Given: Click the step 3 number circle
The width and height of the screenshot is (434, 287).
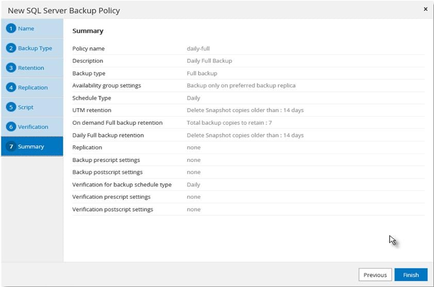Looking at the screenshot, I should (11, 68).
